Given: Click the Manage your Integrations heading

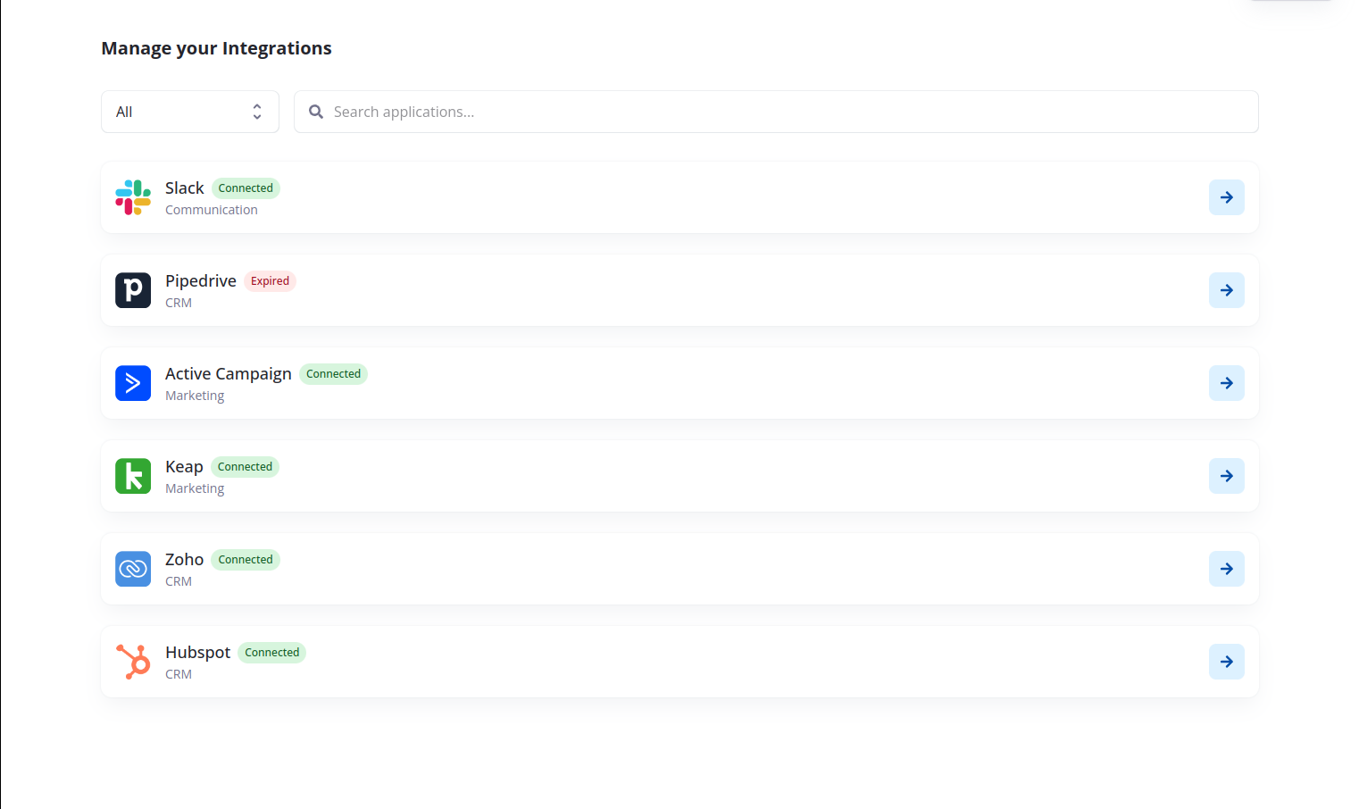Looking at the screenshot, I should (x=216, y=48).
